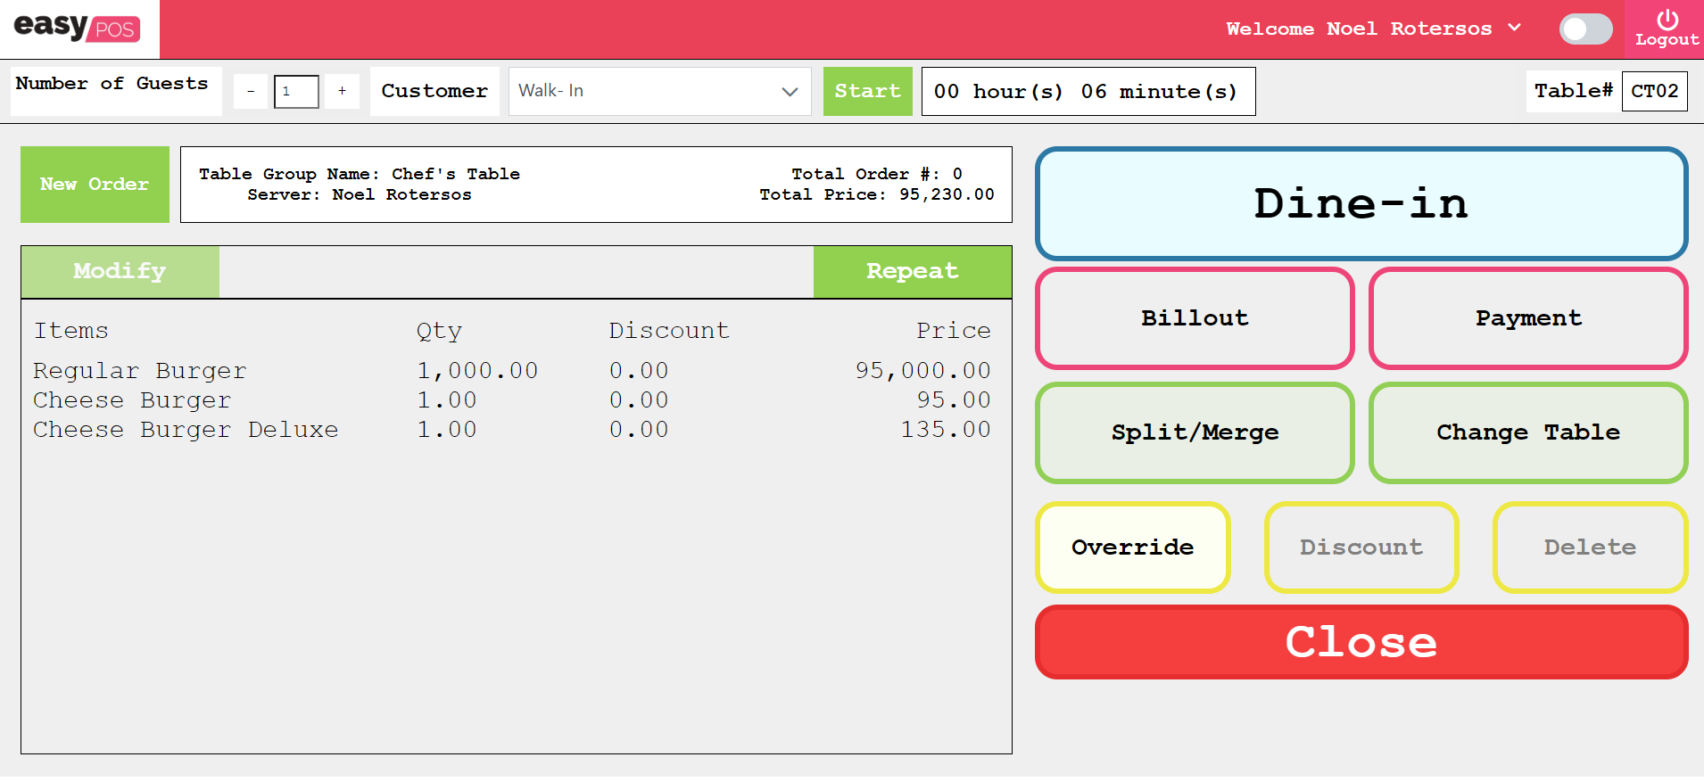The width and height of the screenshot is (1704, 782).
Task: Click the elapsed time 00 hour(s) 06 minute(s) box
Action: (x=1088, y=91)
